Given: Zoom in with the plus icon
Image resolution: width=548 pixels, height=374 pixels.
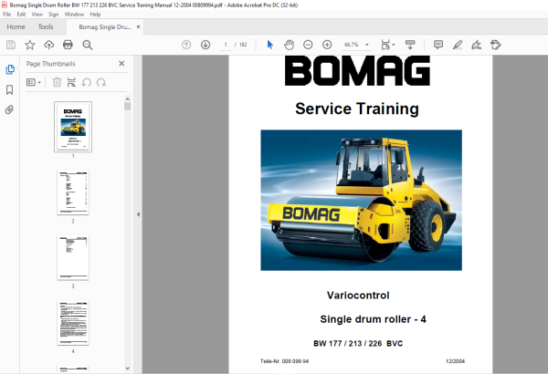Looking at the screenshot, I should pyautogui.click(x=327, y=45).
